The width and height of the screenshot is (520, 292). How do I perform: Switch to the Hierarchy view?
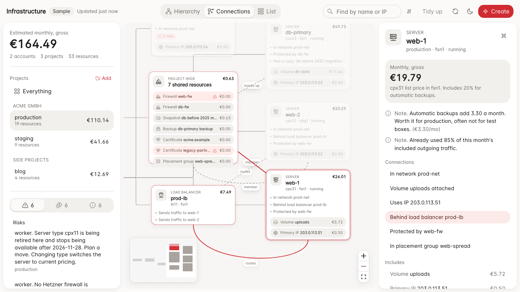click(183, 11)
